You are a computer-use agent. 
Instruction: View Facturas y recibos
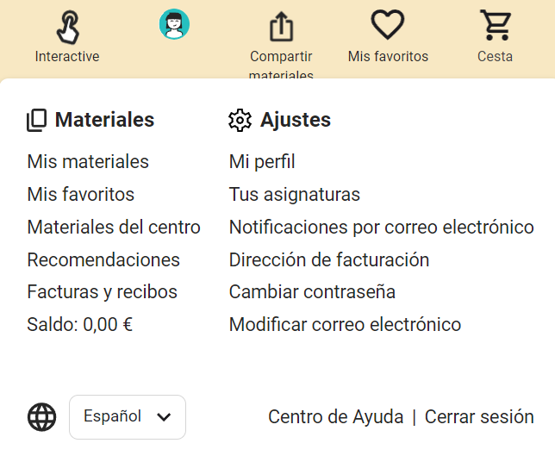[102, 292]
